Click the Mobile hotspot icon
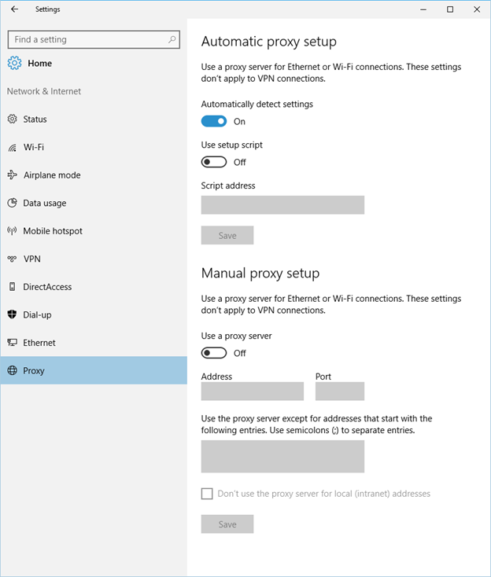Screen dimensions: 491x577 (x=13, y=231)
